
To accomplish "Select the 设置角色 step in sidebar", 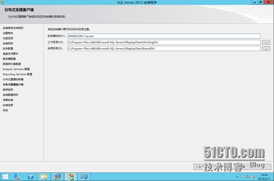I will point(8,33).
